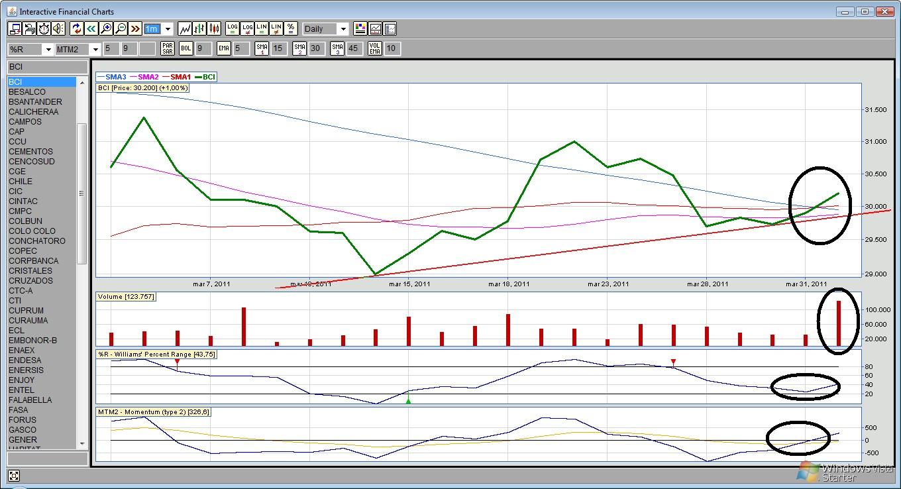Select the candlestick chart type icon
The height and width of the screenshot is (489, 901).
pyautogui.click(x=214, y=28)
